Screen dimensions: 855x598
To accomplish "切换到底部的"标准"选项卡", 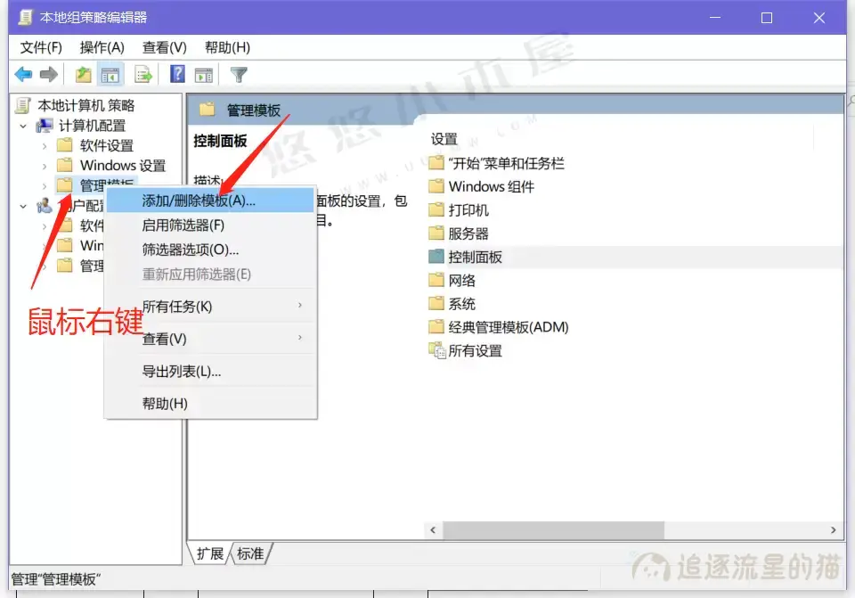I will [x=249, y=553].
